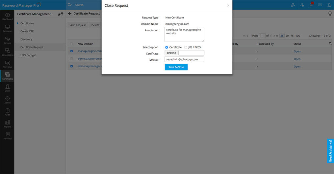Open the notifications bell icon
The height and width of the screenshot is (174, 334).
(x=311, y=5)
